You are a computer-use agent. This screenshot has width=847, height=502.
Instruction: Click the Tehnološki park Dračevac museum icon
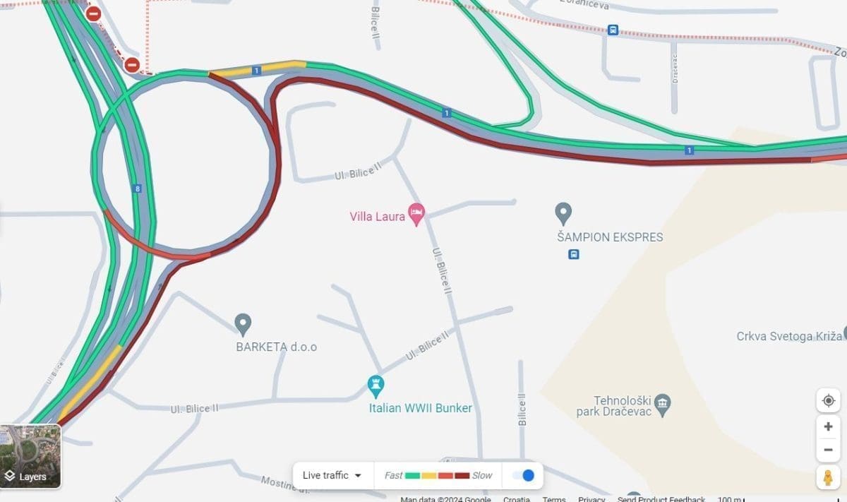[662, 404]
